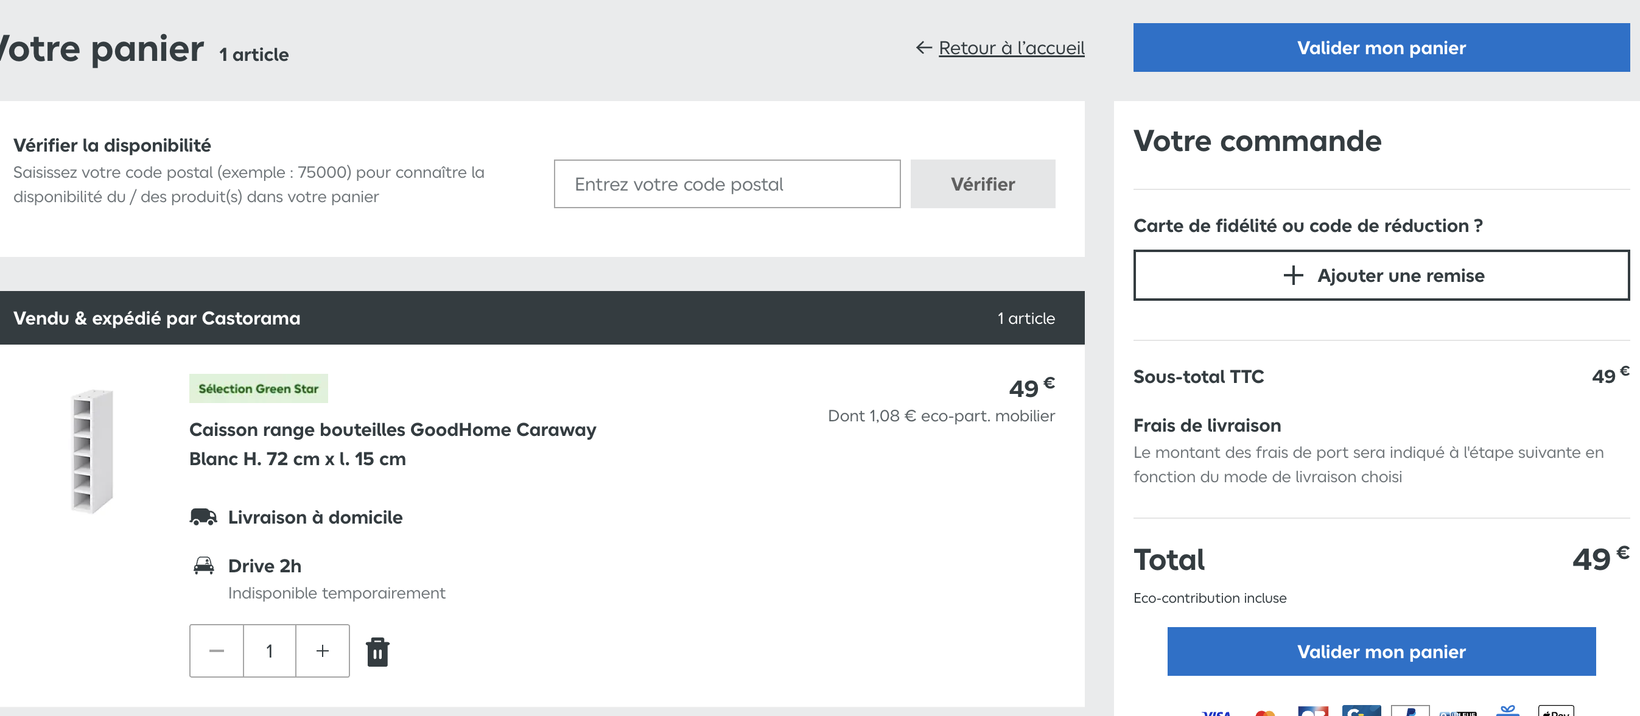This screenshot has height=716, width=1640.
Task: Open the Caisson range bouteilles GoodHome Caraway title
Action: (x=392, y=444)
